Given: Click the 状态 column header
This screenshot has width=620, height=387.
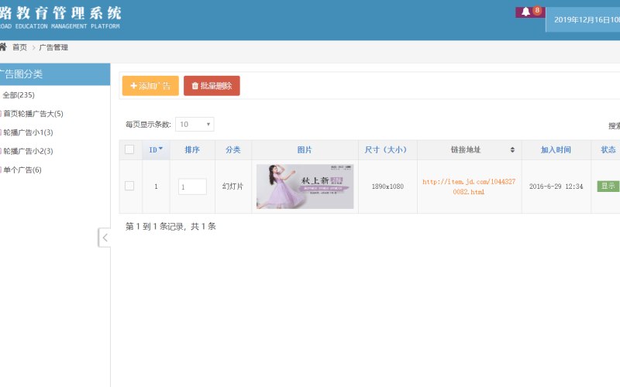Looking at the screenshot, I should coord(608,149).
